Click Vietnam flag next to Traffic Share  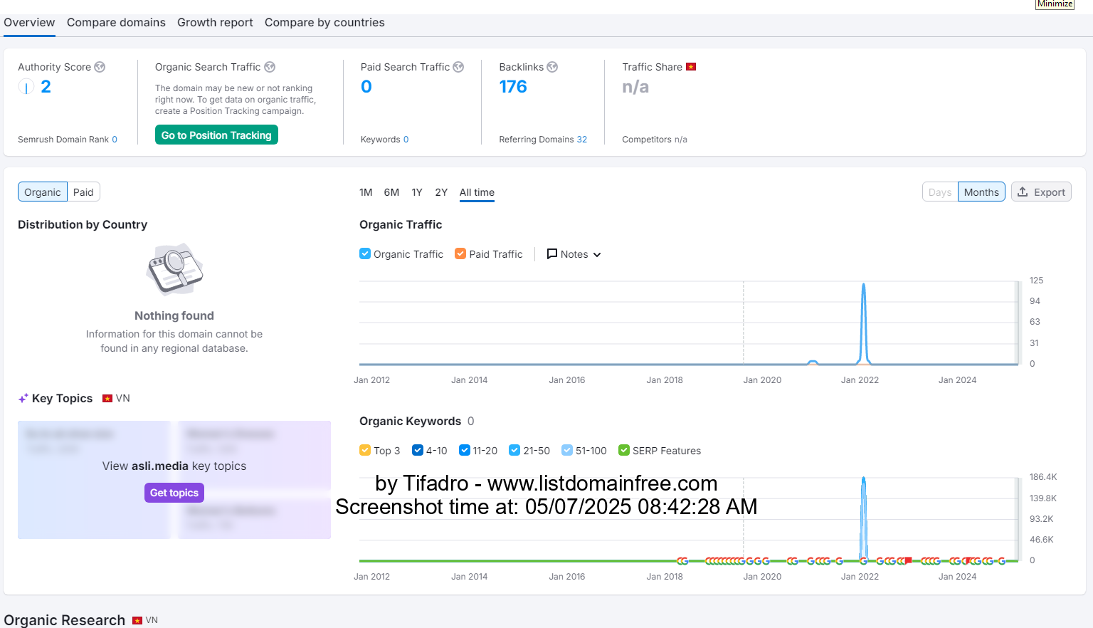(x=690, y=67)
